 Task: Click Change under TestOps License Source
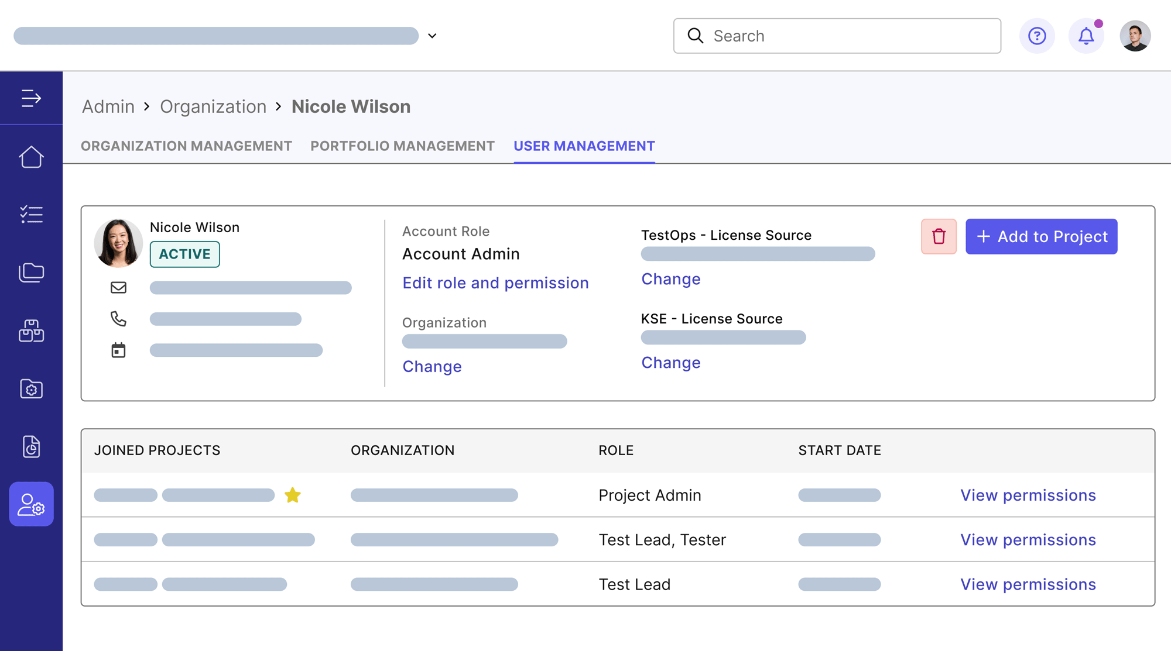coord(670,279)
